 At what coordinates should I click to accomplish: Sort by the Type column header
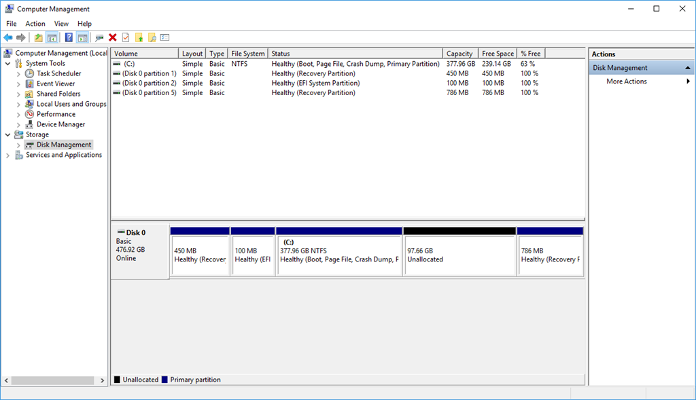217,53
